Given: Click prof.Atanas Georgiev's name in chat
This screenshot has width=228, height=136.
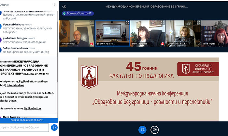Looking at the screenshot, I should tap(15, 38).
